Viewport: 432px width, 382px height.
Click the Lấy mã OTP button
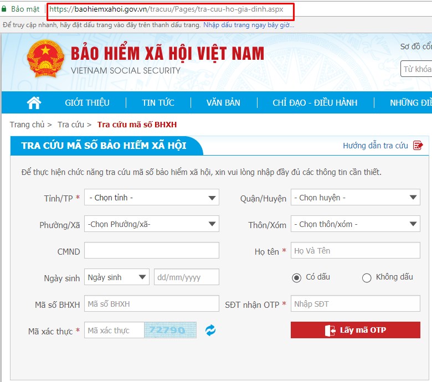click(356, 330)
